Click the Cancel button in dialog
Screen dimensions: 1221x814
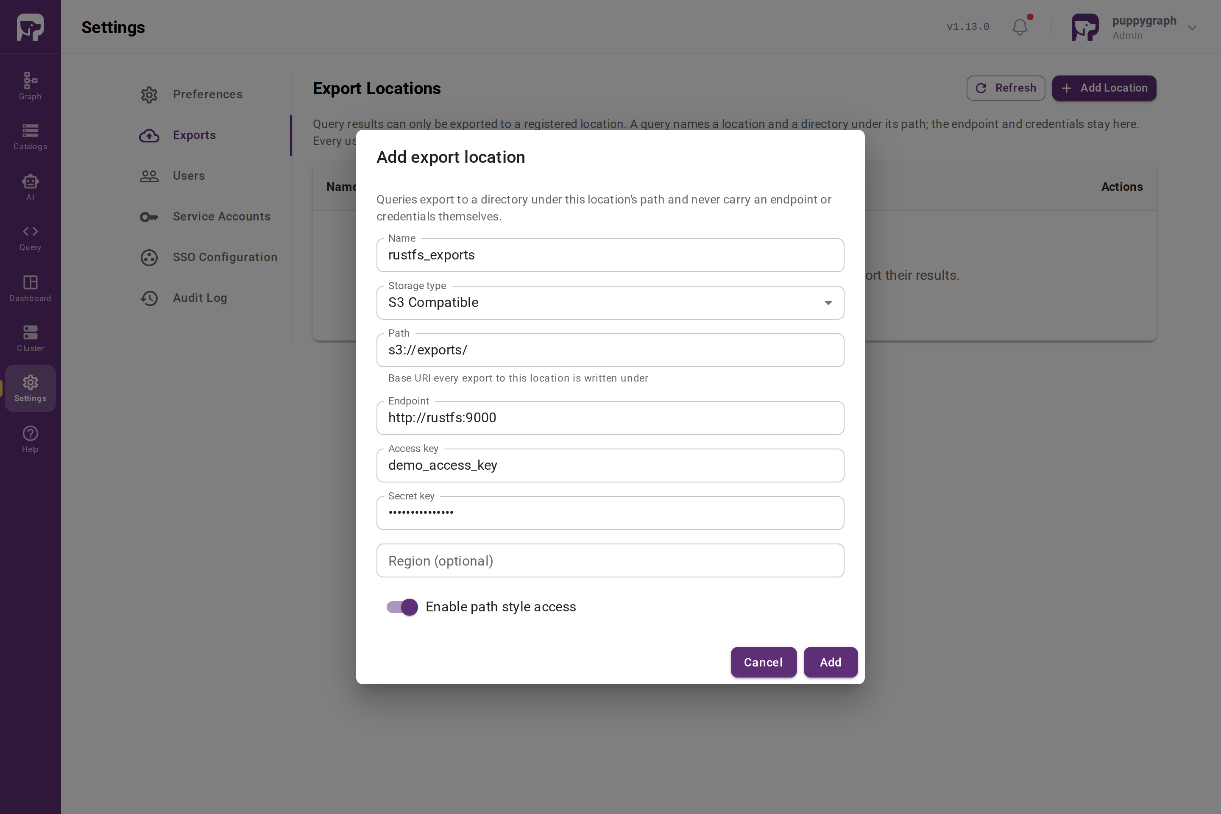763,662
